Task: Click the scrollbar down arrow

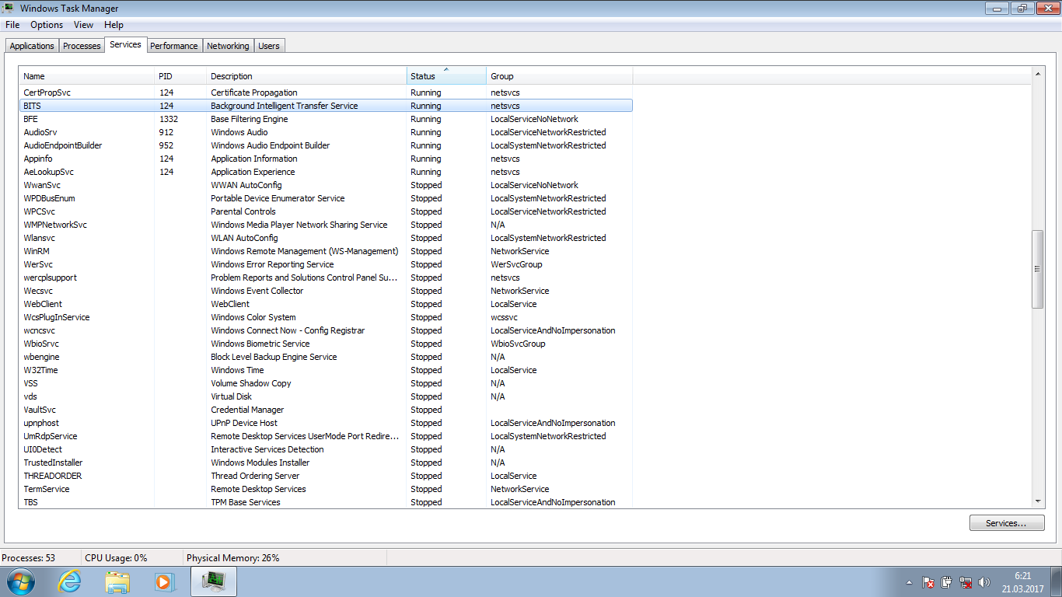Action: point(1037,502)
